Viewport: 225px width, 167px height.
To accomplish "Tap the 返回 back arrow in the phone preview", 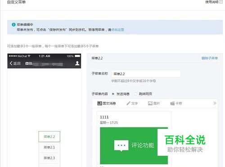I will 15,63.
